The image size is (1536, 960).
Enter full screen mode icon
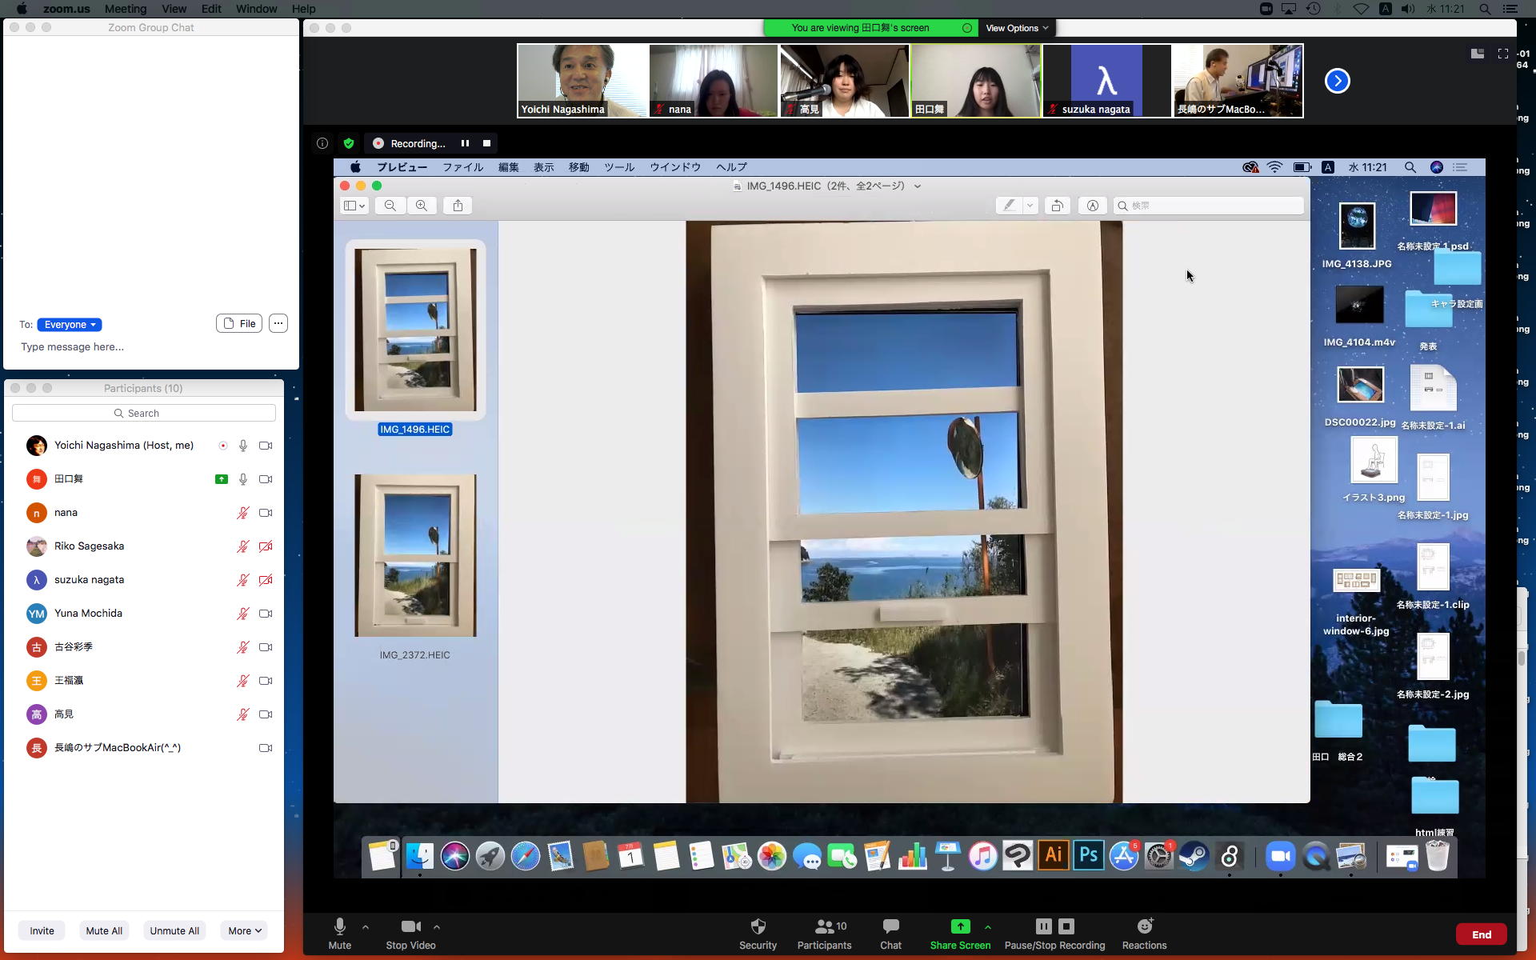coord(1503,54)
